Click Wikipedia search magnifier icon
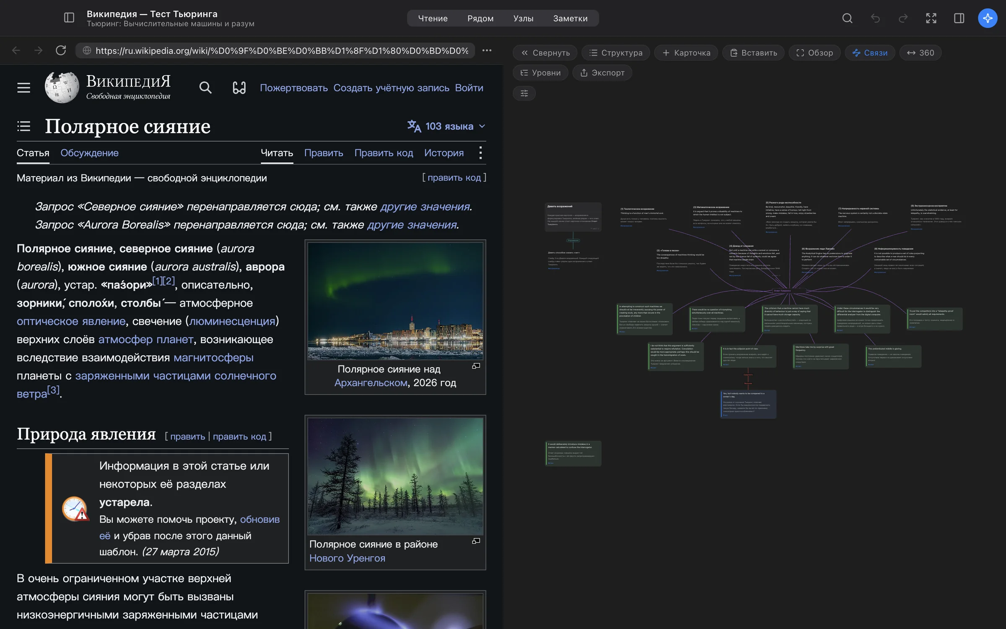 pos(205,88)
